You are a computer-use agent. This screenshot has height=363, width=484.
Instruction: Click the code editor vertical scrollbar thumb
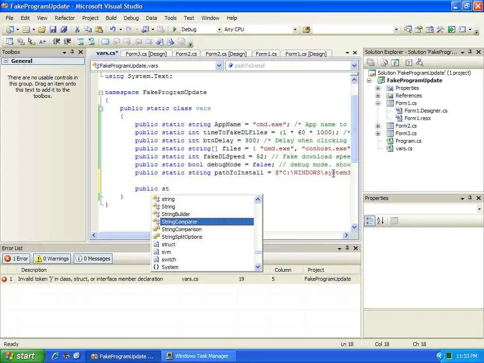[354, 128]
